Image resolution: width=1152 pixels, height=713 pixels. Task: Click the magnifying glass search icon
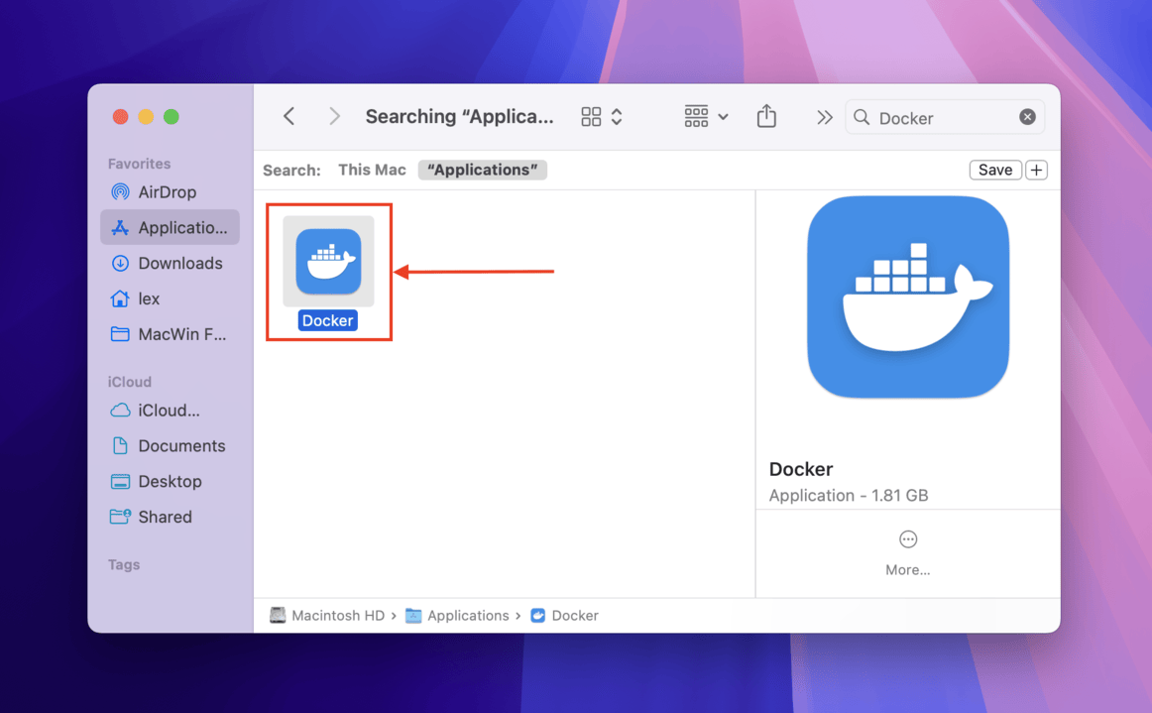tap(862, 118)
